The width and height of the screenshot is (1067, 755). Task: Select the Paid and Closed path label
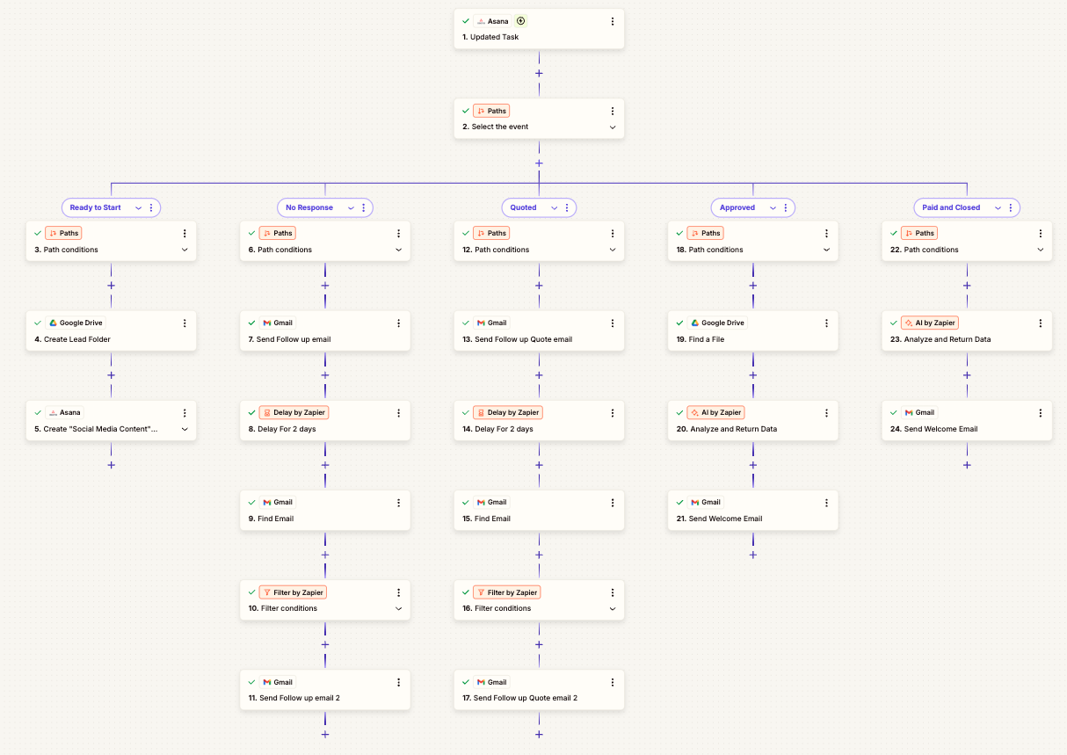coord(951,208)
